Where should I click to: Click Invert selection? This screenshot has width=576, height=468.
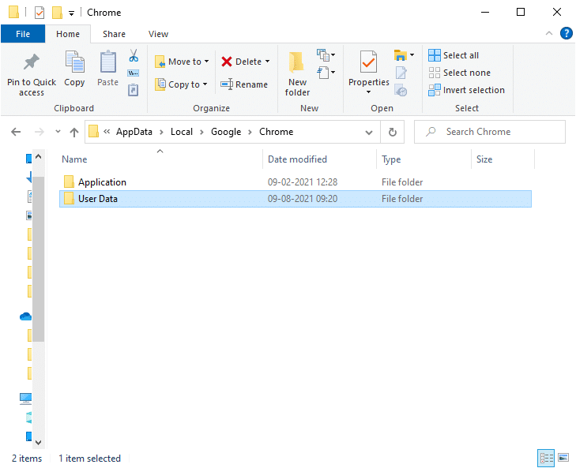pos(466,90)
